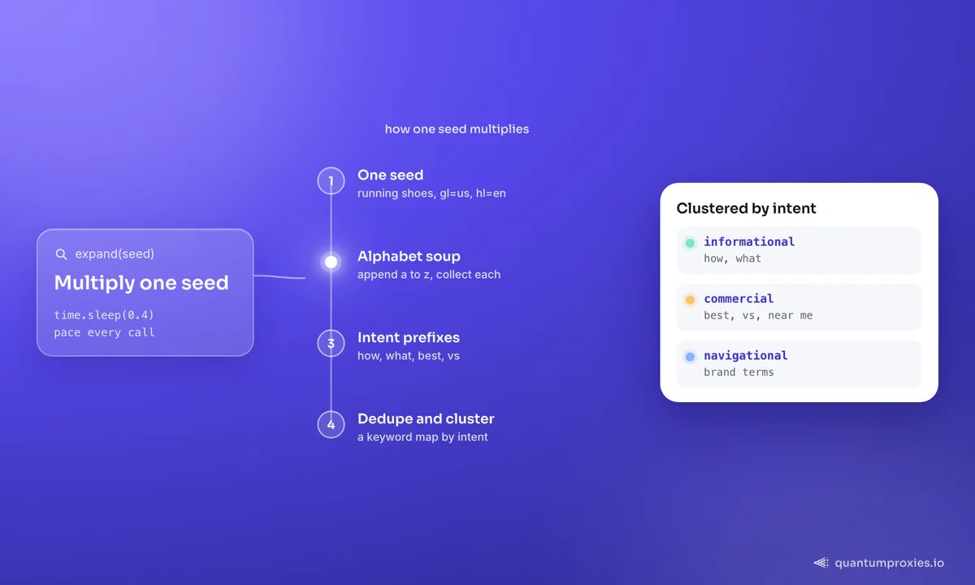Click the 'brand terms' text

tap(739, 372)
